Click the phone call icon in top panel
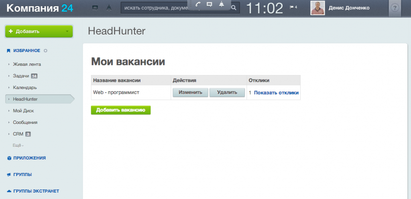Screen dimensions: 411x199 coord(198,4)
